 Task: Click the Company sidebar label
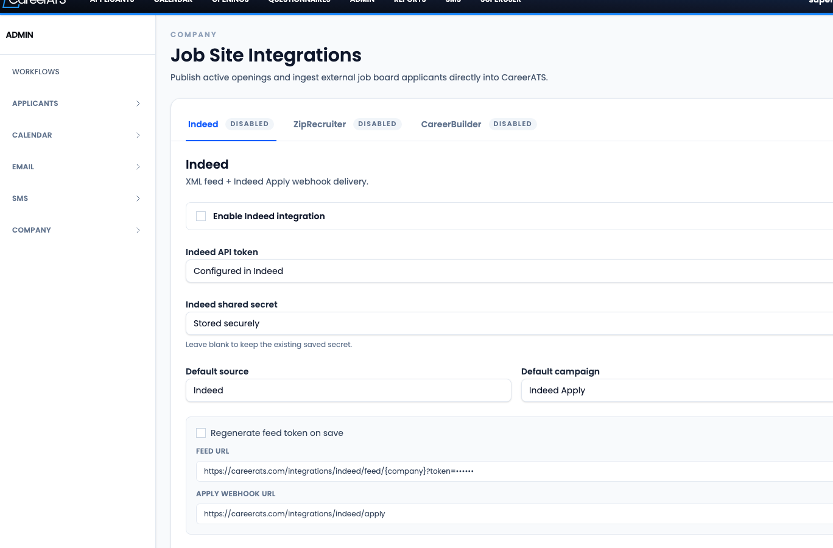tap(32, 230)
